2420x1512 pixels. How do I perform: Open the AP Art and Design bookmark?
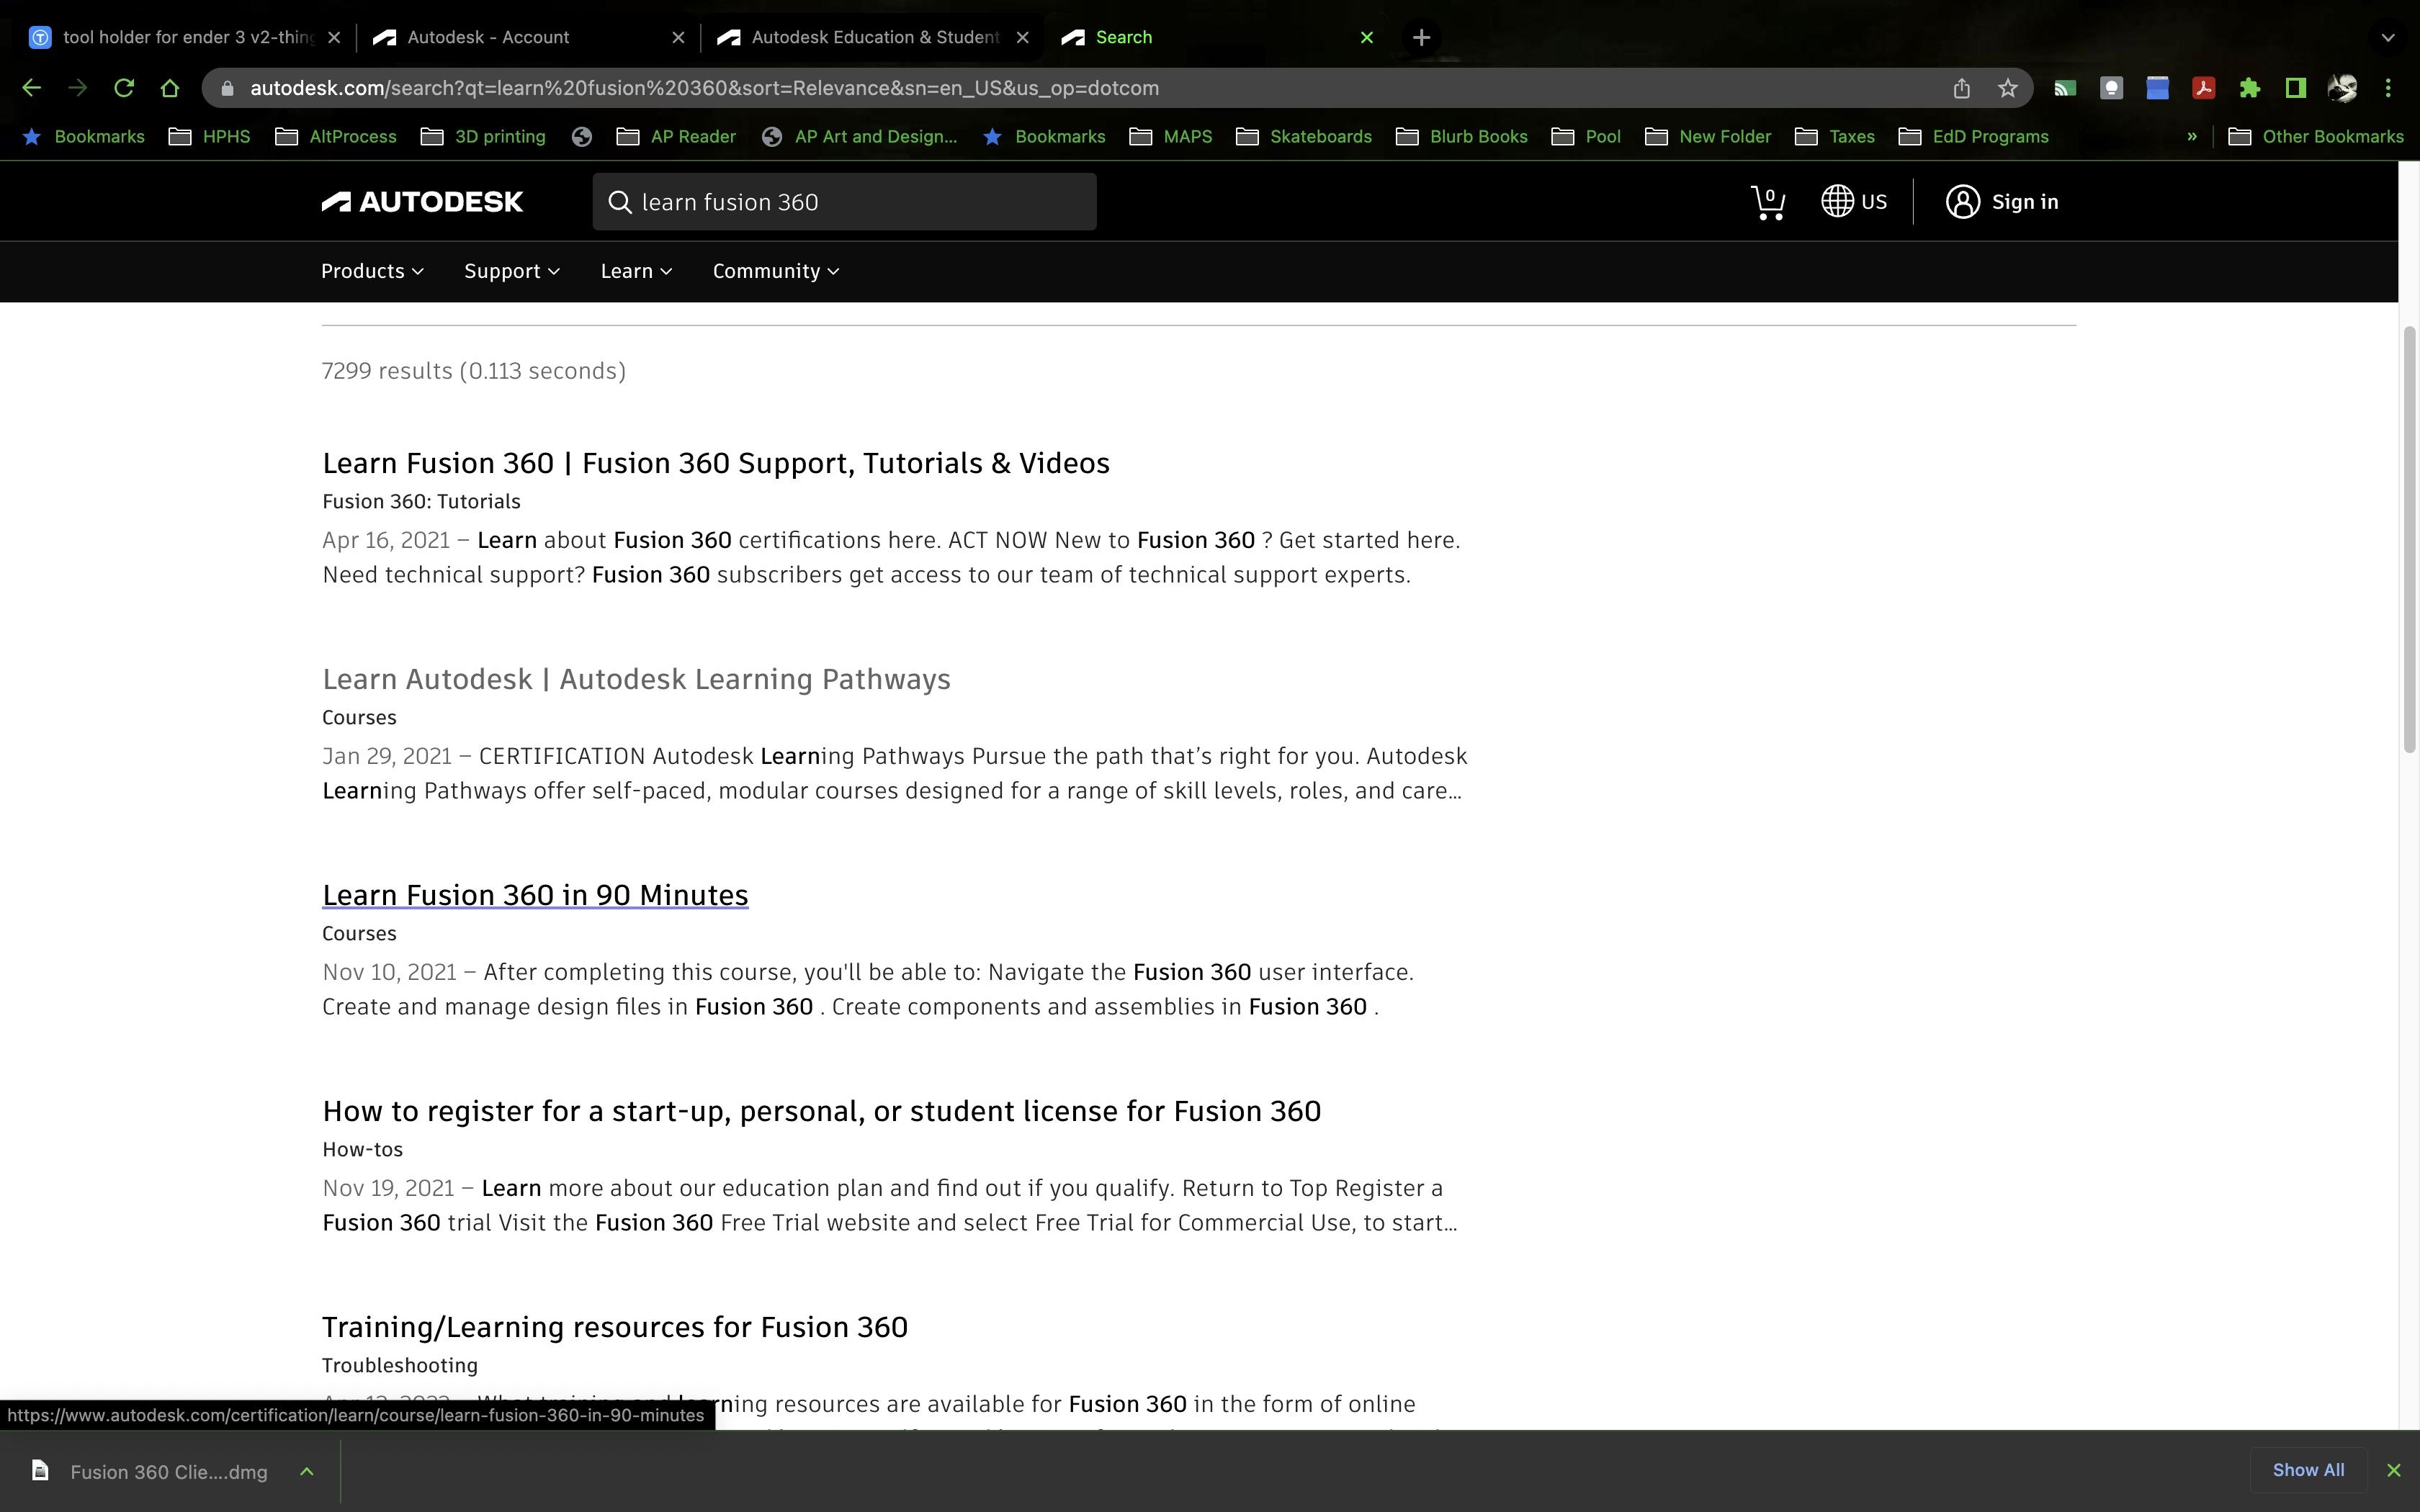pos(859,136)
